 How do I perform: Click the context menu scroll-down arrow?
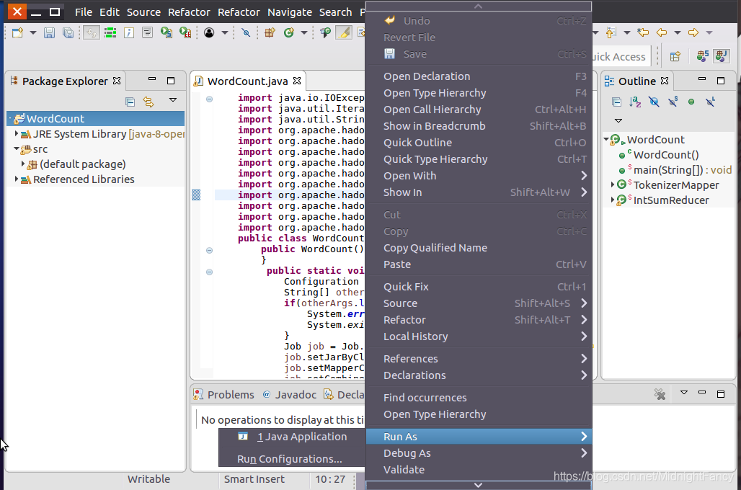point(478,485)
